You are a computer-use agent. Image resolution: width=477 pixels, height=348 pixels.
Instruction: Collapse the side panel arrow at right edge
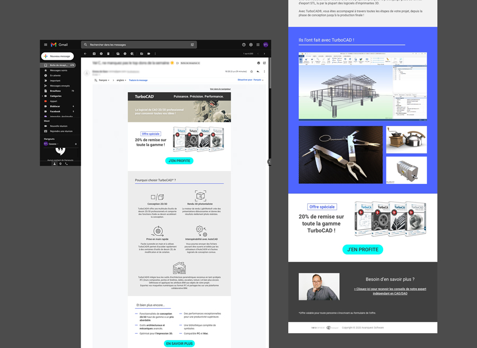(x=270, y=162)
